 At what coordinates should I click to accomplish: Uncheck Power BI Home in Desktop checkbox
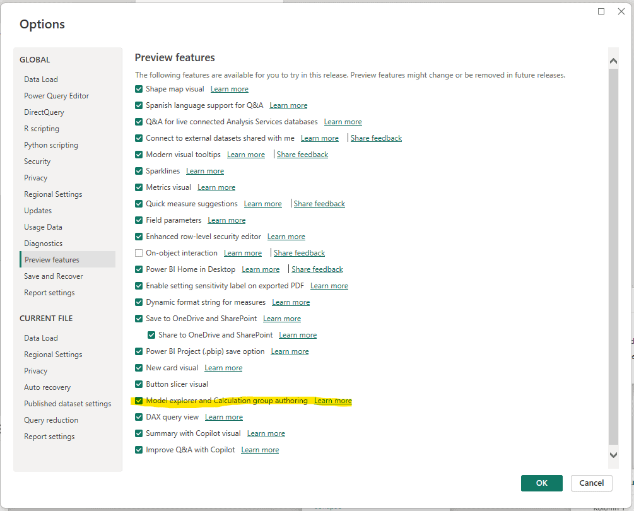pos(139,269)
